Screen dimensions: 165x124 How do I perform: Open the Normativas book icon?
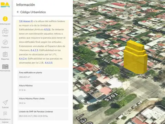pyautogui.click(x=5, y=66)
